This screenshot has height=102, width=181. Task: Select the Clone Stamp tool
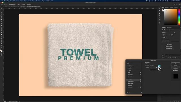coord(1,25)
